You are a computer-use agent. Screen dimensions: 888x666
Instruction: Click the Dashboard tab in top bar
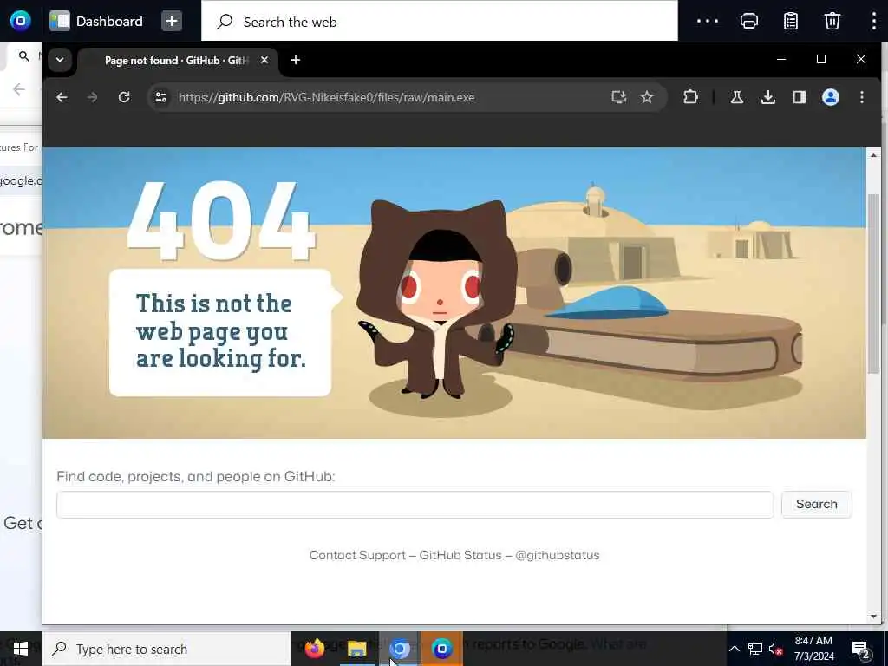pos(97,21)
